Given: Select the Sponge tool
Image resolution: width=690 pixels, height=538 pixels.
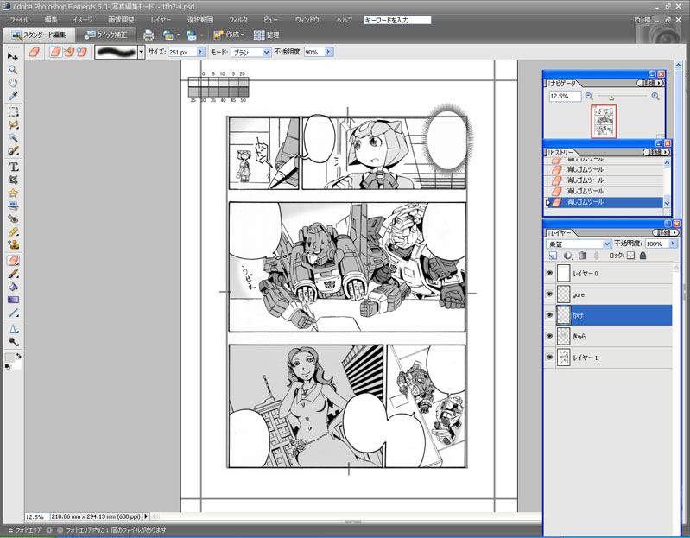Looking at the screenshot, I should [x=13, y=342].
